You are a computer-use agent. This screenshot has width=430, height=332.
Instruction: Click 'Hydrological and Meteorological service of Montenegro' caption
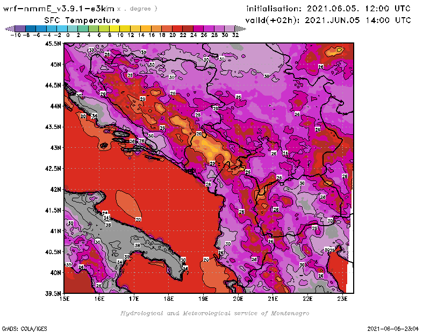(x=214, y=313)
